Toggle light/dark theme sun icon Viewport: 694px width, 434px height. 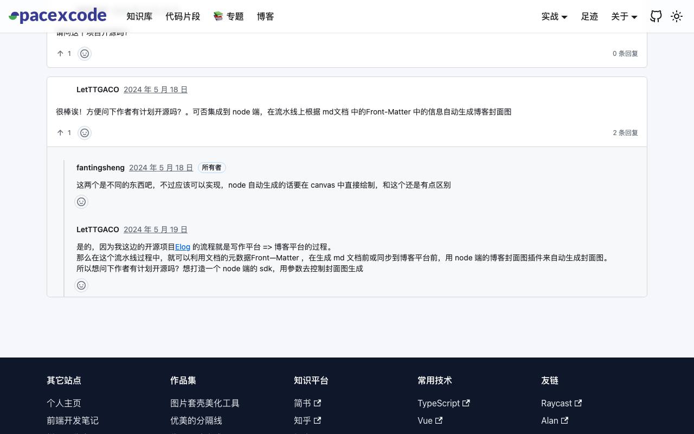[x=677, y=16]
